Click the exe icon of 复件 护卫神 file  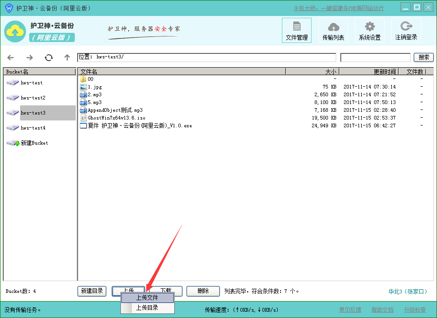pos(83,126)
